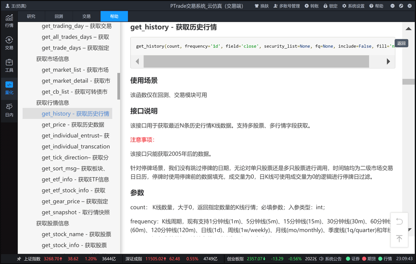Click the 转账 transfer icon
Viewport: 416px width, 264px height.
click(x=312, y=6)
